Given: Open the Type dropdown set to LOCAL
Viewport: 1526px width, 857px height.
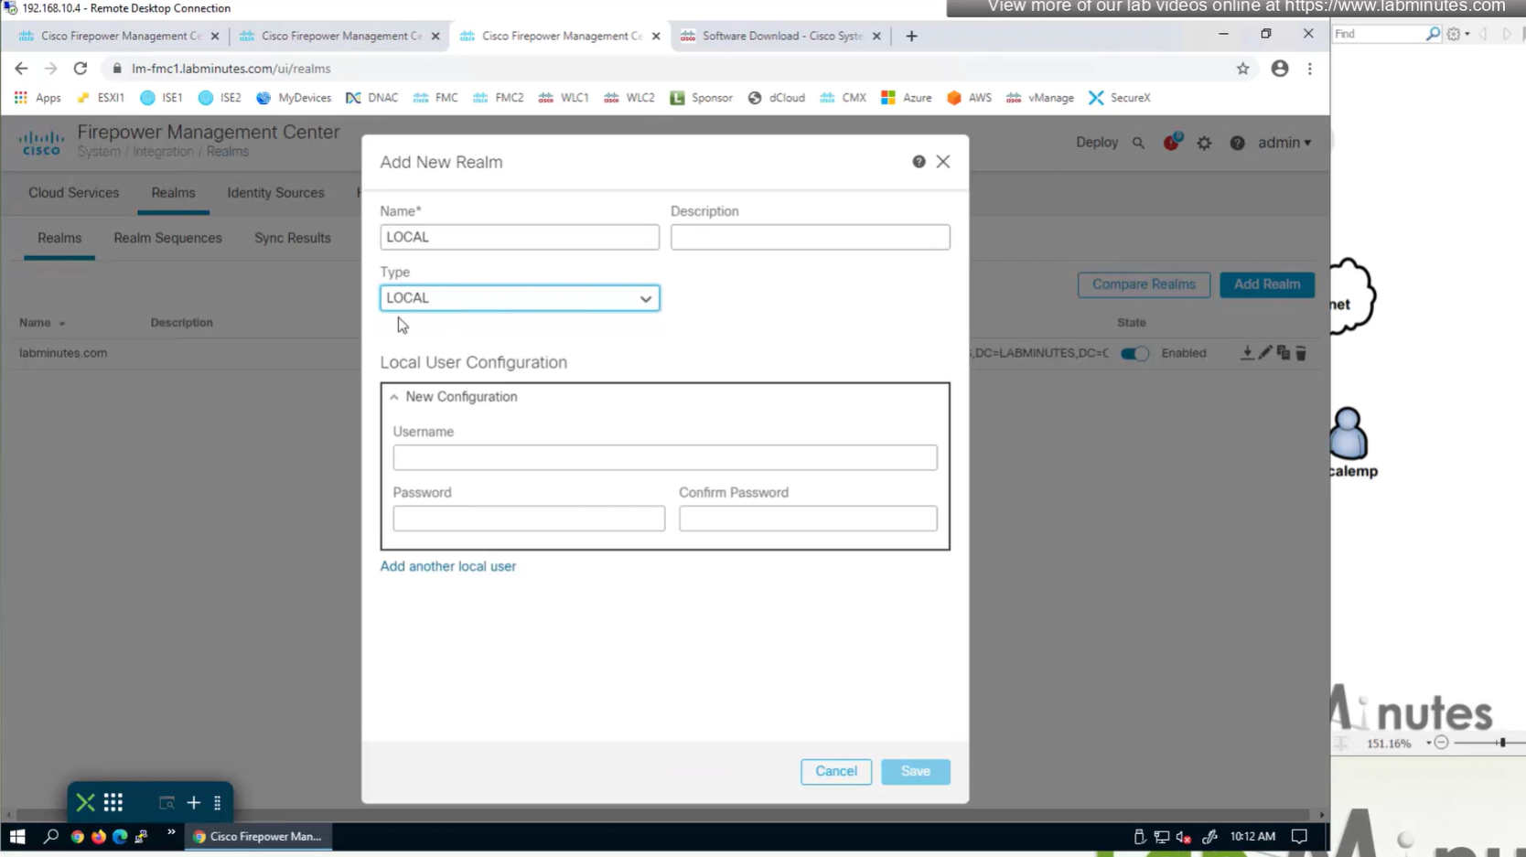Looking at the screenshot, I should point(519,298).
